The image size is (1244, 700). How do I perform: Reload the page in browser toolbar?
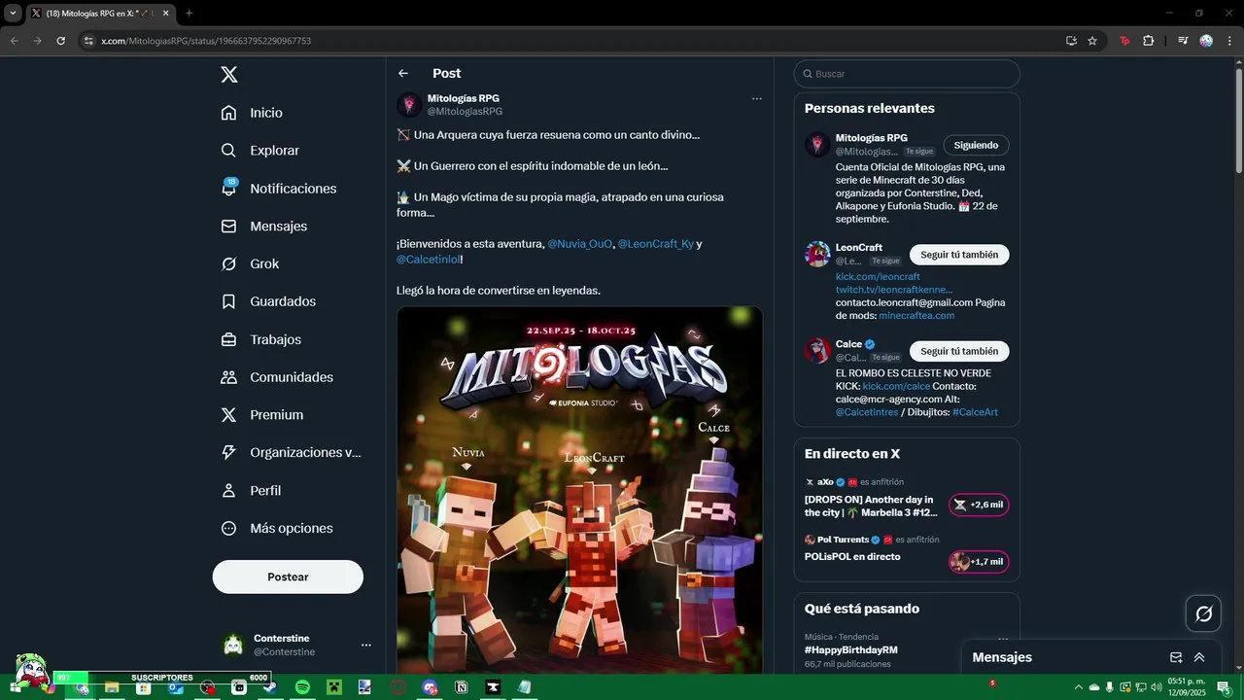click(60, 41)
